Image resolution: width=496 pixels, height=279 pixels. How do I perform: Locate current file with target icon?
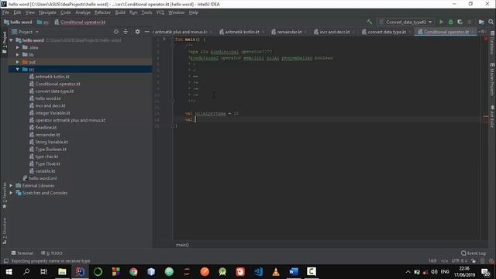coord(116,32)
